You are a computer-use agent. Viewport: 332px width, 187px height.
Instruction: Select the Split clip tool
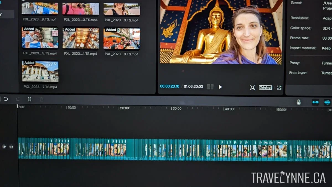tap(30, 99)
